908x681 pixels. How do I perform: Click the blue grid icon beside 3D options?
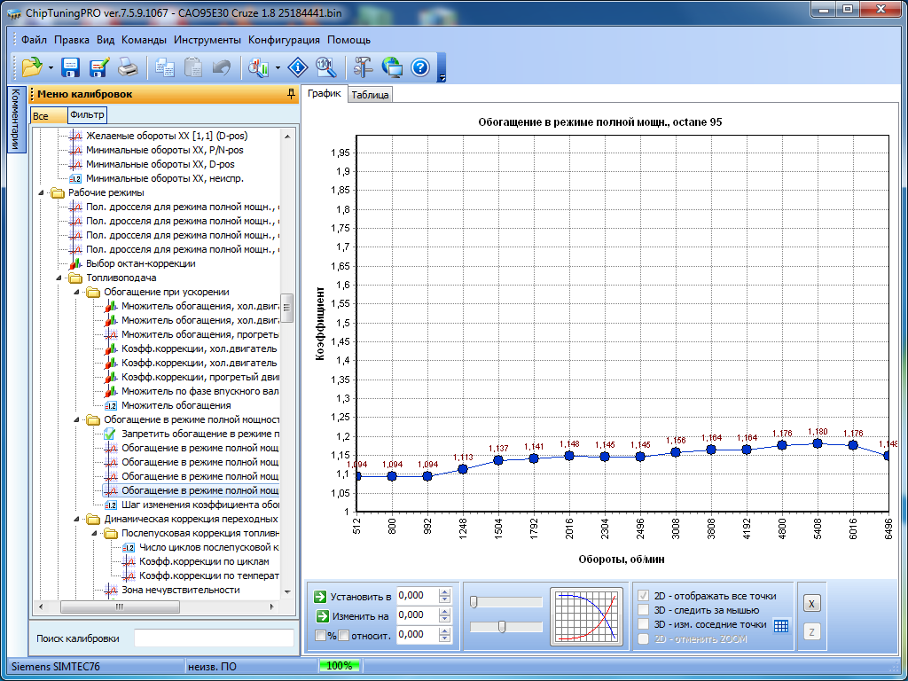point(781,625)
